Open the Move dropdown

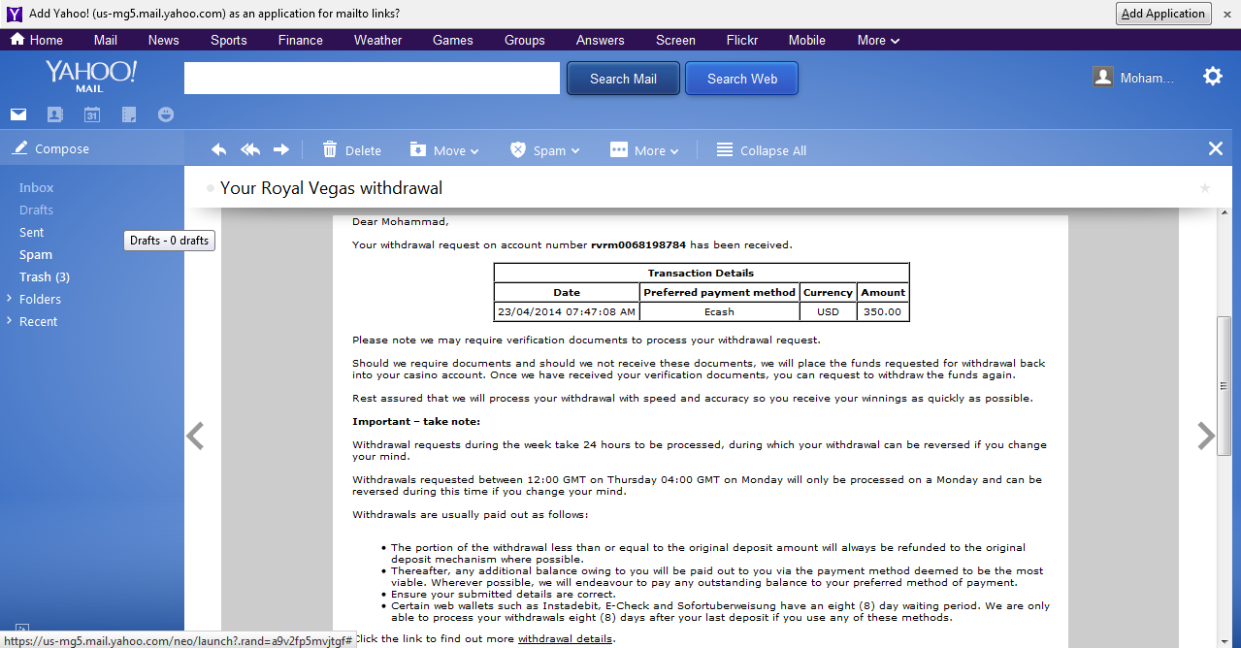click(444, 150)
